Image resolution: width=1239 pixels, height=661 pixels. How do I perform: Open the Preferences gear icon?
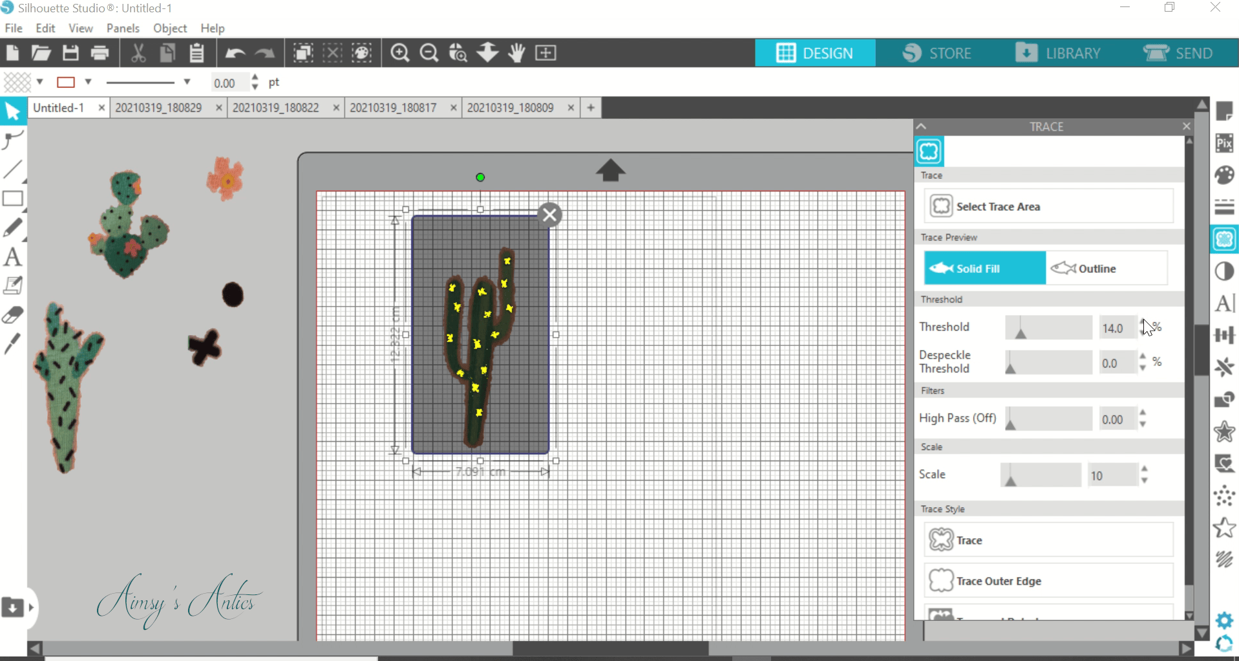(x=1224, y=620)
